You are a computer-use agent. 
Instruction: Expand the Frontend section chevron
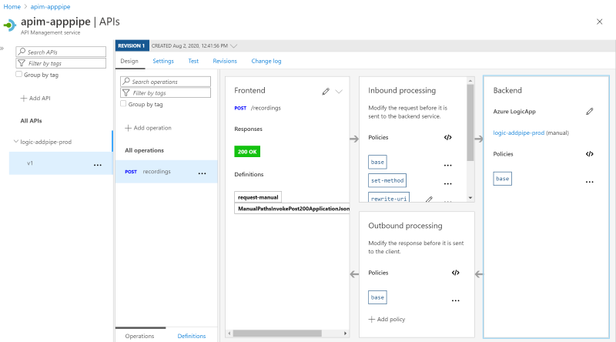pos(339,91)
